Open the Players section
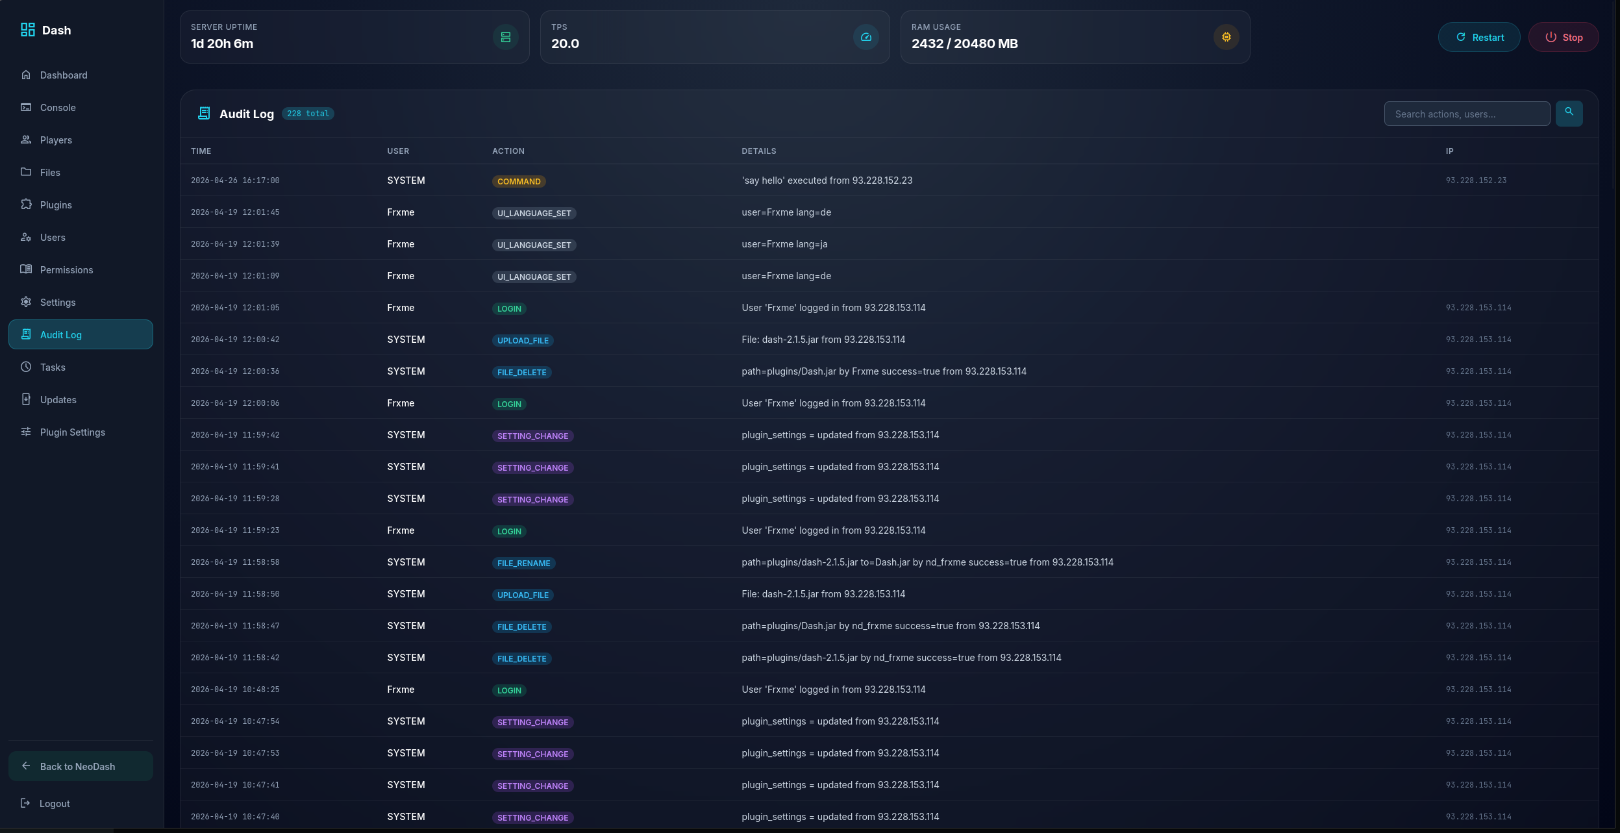The image size is (1620, 833). 81,140
